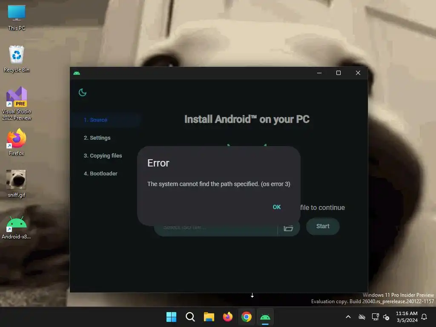Launch Firefox from the taskbar
Screen dimensions: 436x327
point(228,317)
